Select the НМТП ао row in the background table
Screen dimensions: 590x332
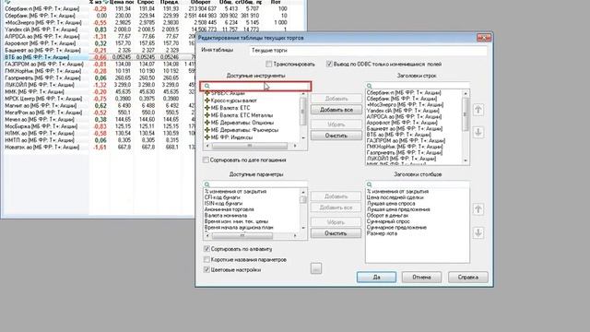[98, 140]
